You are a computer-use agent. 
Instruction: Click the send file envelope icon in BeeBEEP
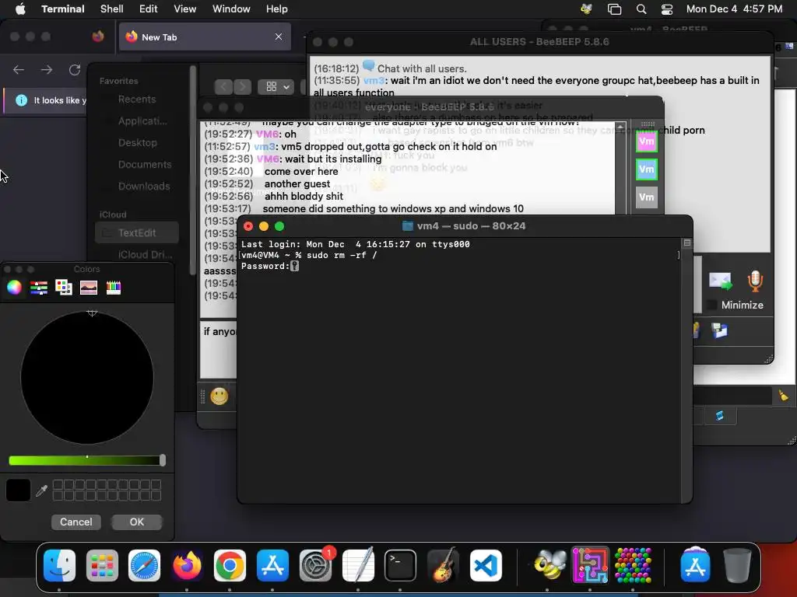720,281
